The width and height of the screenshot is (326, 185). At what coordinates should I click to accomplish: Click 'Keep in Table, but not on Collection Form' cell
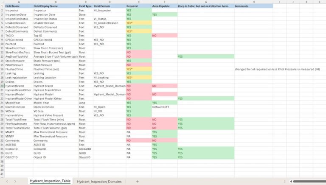[x=205, y=6]
